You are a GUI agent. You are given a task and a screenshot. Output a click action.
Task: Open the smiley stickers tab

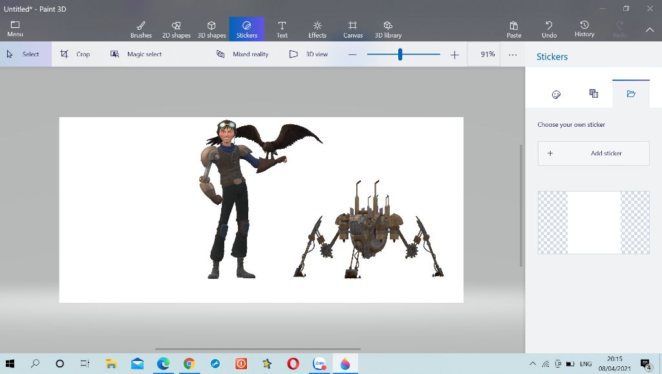tap(556, 94)
